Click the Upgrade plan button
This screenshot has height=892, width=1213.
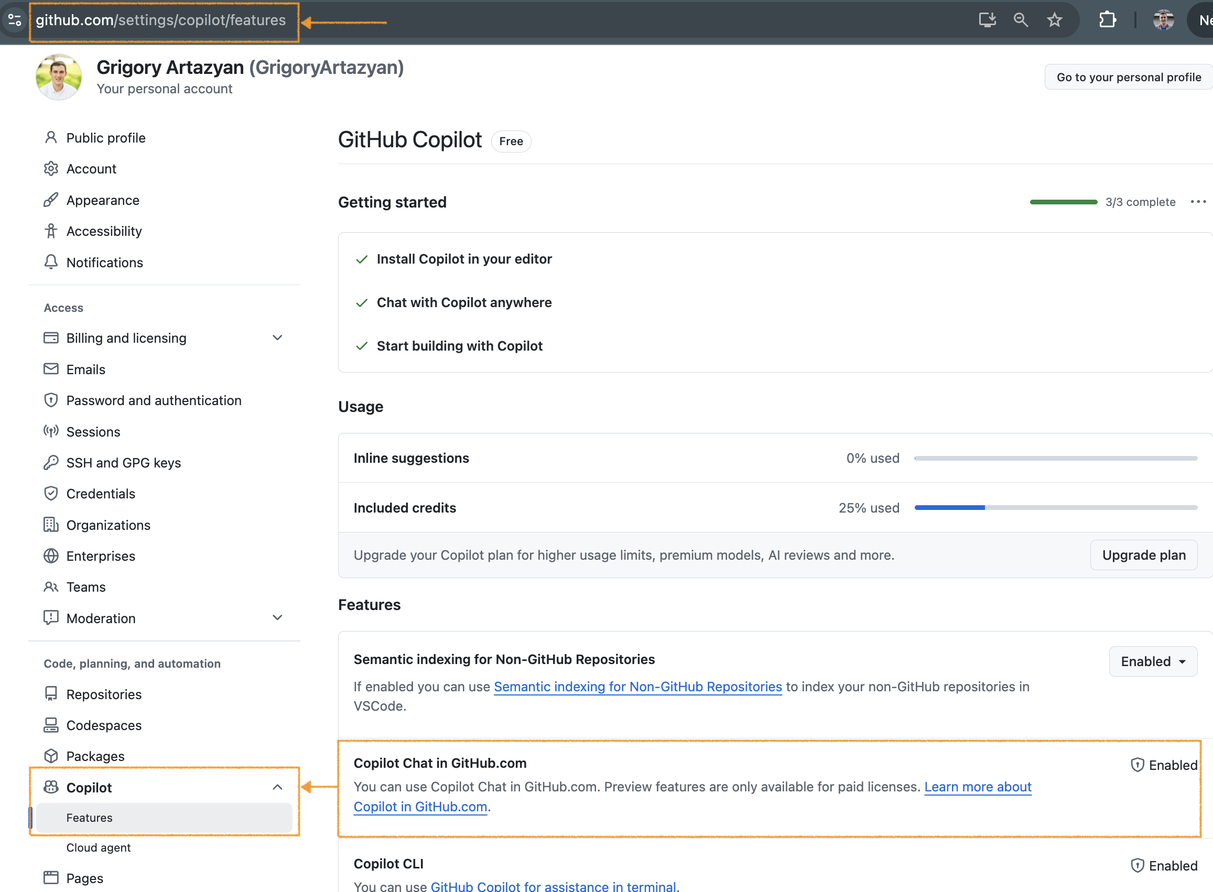click(x=1144, y=555)
